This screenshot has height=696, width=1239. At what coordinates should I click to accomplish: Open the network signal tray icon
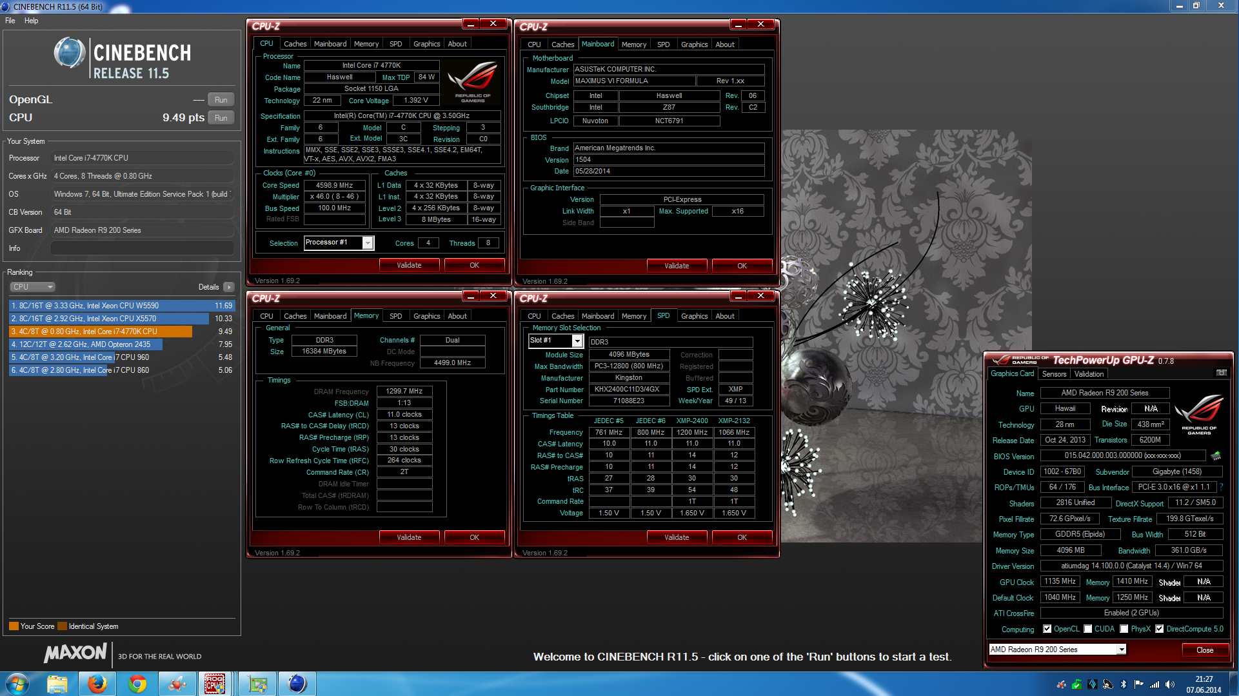point(1155,684)
